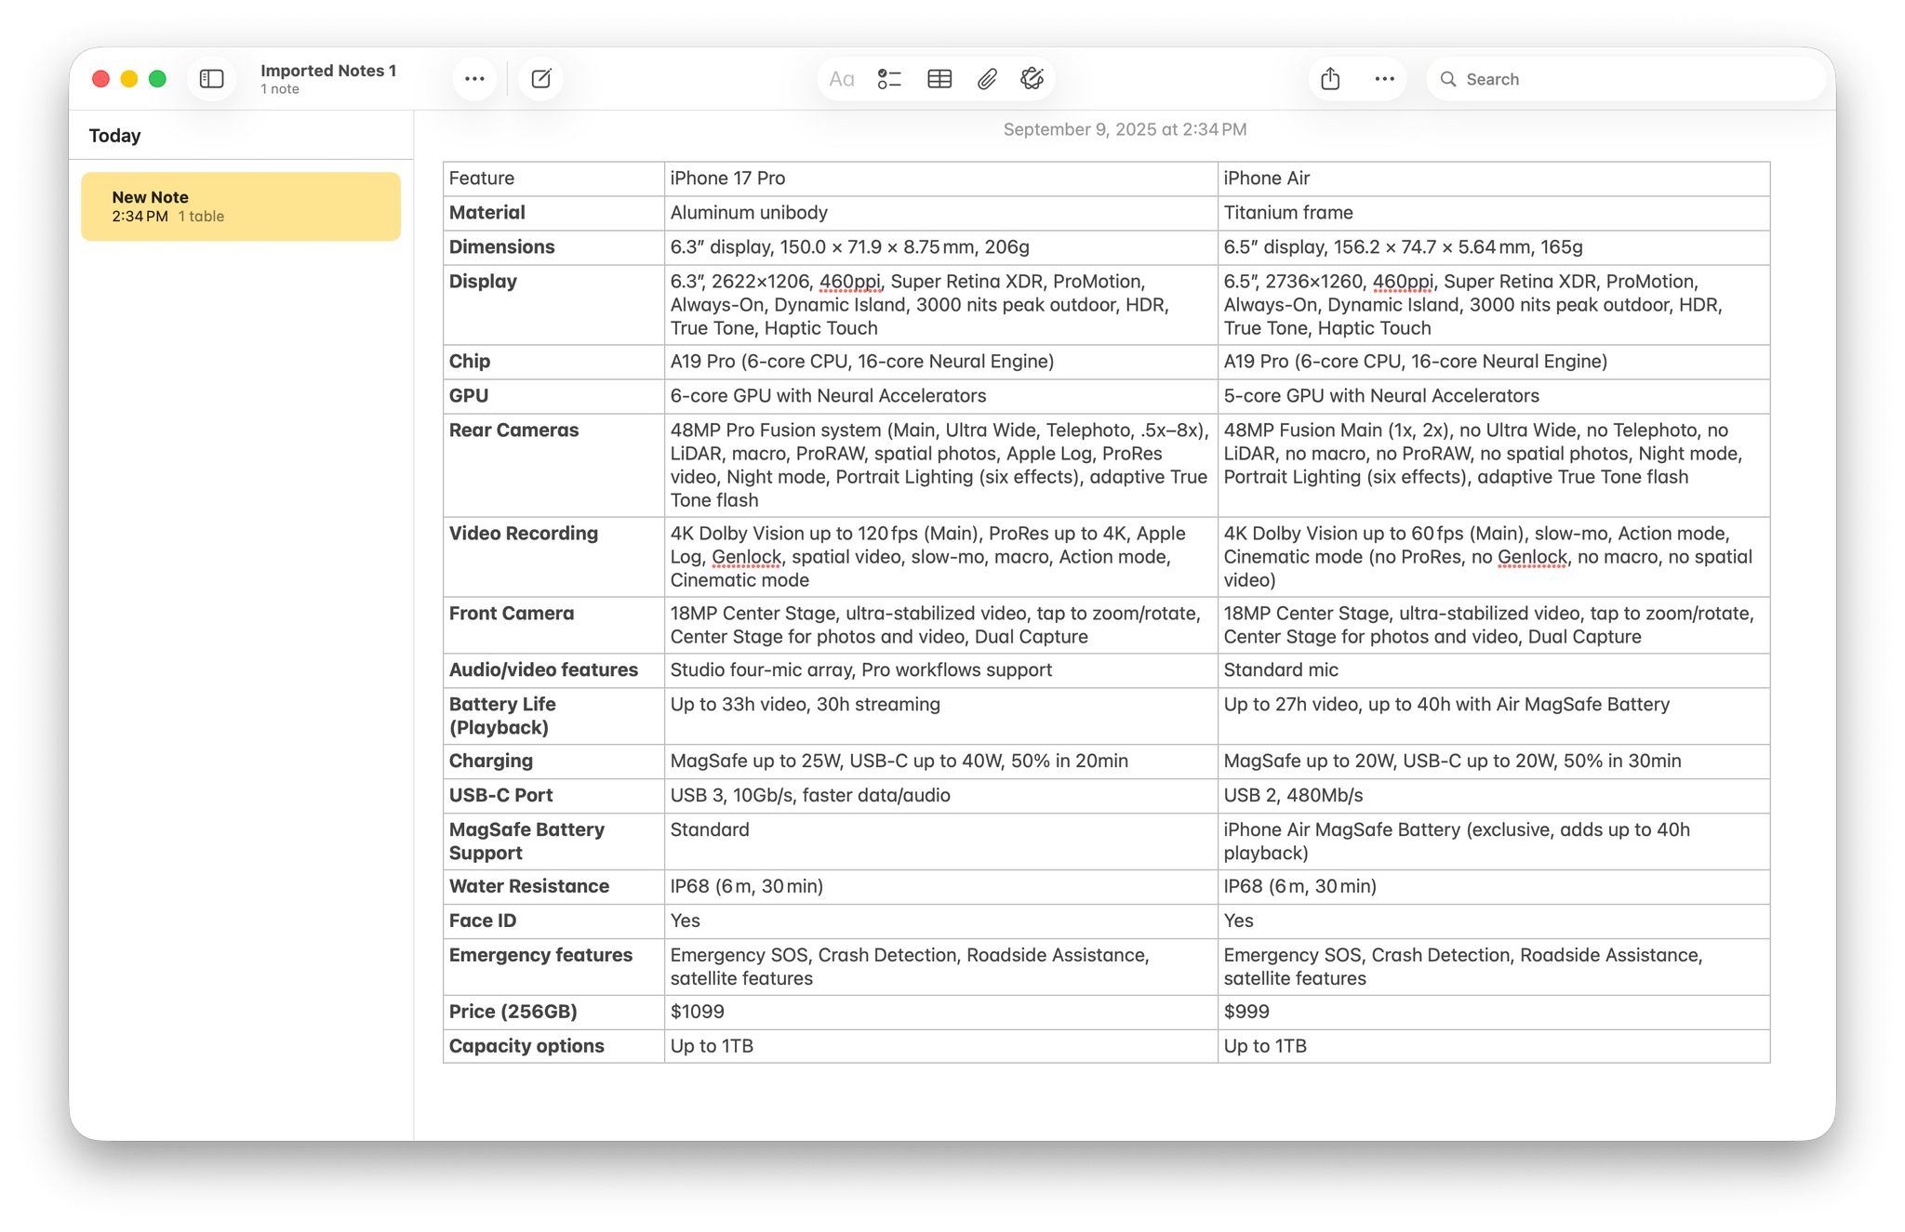Screen dimensions: 1905x1232
Task: Click the Today section header
Action: (114, 136)
